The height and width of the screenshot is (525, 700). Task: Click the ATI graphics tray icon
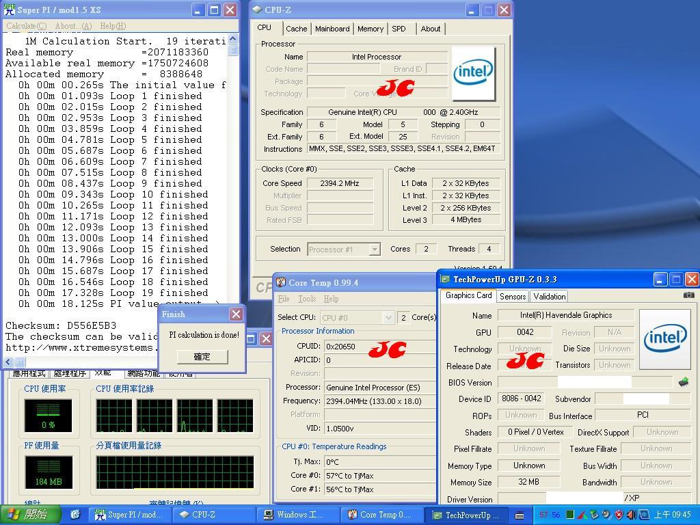582,514
